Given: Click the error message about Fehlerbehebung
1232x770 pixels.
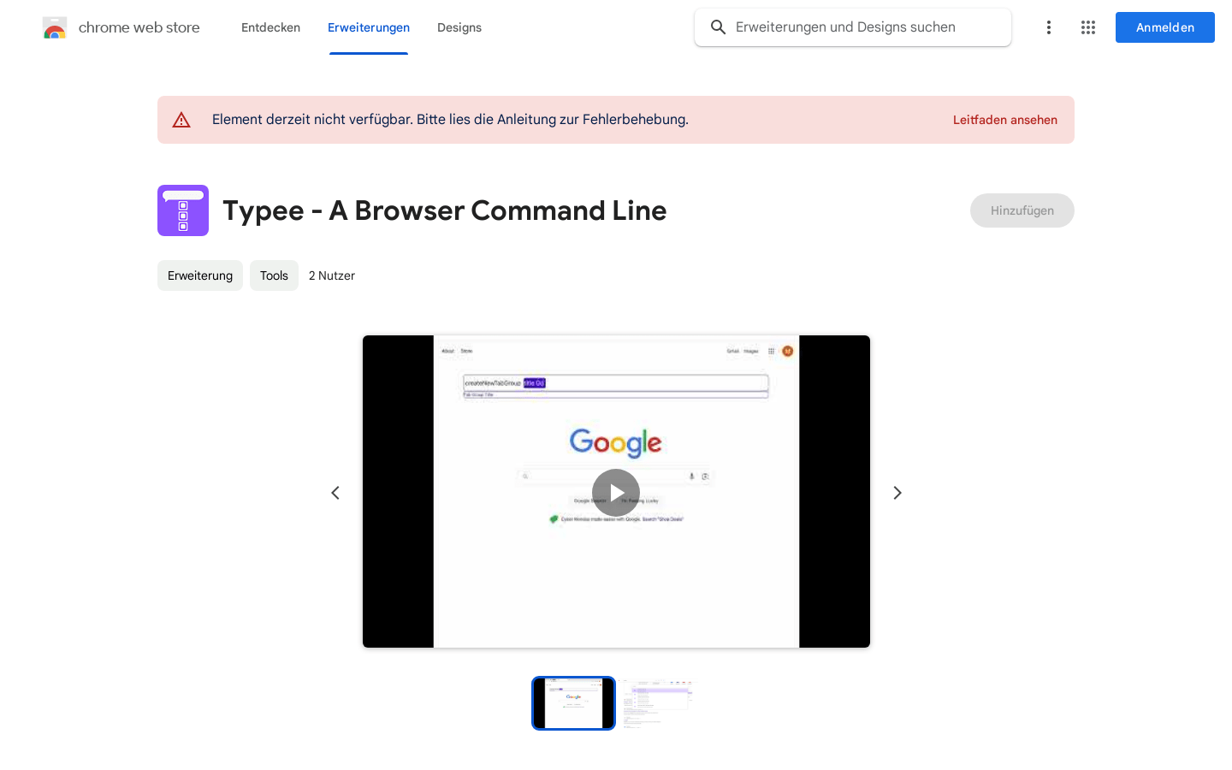Looking at the screenshot, I should click(450, 120).
